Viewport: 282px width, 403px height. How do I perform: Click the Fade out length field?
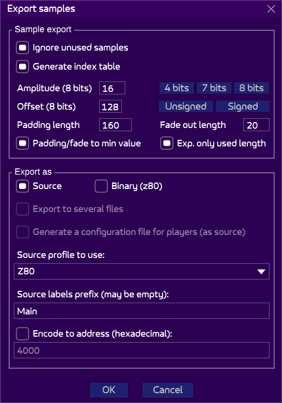(256, 125)
